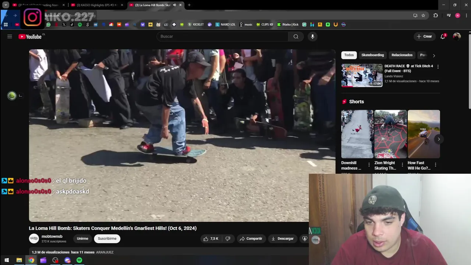Open the mobtownsb channel avatar

[34, 239]
